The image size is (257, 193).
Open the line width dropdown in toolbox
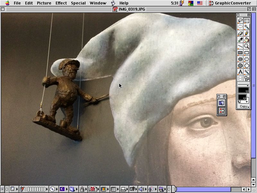point(244,85)
